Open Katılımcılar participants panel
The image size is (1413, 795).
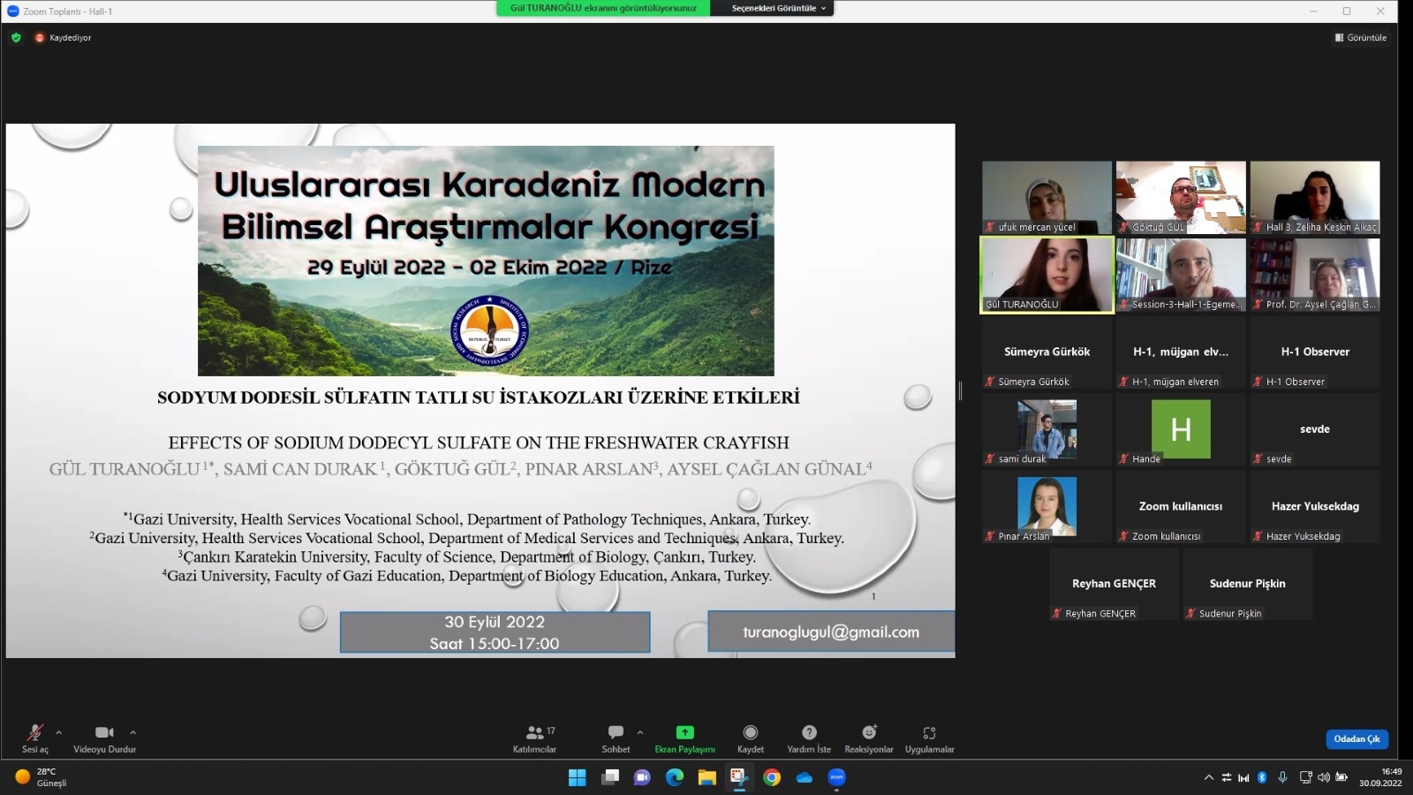pyautogui.click(x=534, y=738)
